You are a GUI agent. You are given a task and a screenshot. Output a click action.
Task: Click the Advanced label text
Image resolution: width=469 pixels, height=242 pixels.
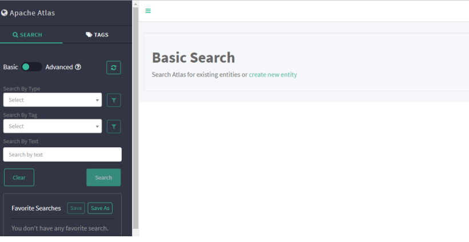pyautogui.click(x=59, y=67)
